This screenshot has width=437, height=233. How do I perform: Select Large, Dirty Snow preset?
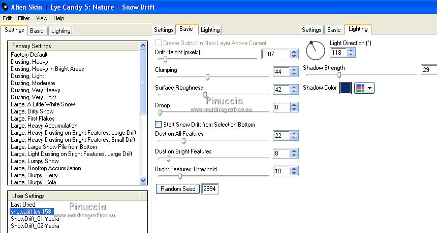pos(32,111)
